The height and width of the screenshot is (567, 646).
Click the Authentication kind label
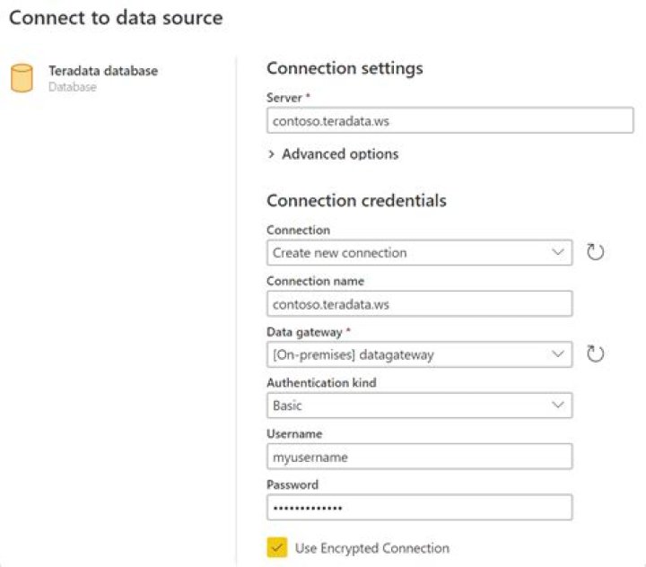pos(321,383)
